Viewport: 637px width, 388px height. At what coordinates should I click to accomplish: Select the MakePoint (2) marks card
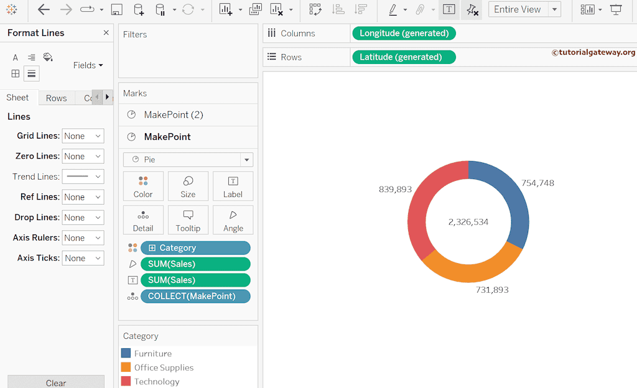188,115
